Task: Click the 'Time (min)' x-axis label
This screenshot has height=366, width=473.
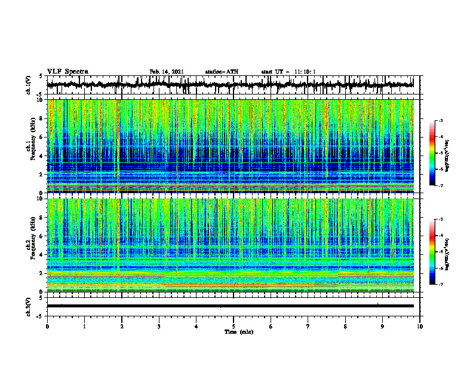Action: [x=239, y=332]
